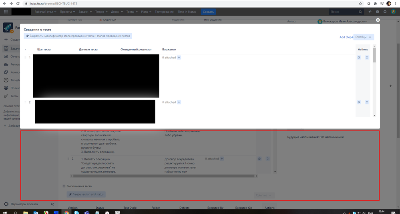The image size is (400, 214).
Task: Switch the ENG keyboard language indicator
Action: click(x=370, y=213)
